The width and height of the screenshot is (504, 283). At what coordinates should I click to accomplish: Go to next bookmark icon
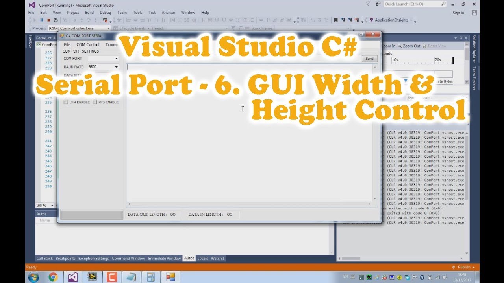click(350, 20)
